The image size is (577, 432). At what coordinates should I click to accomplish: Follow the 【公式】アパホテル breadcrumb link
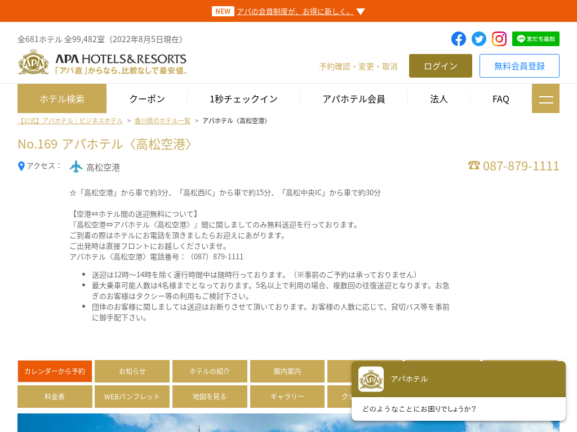tap(70, 120)
